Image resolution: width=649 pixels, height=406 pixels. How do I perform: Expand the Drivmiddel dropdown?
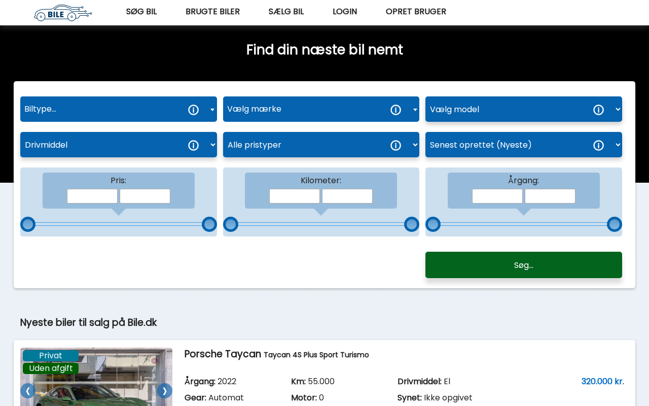point(119,145)
